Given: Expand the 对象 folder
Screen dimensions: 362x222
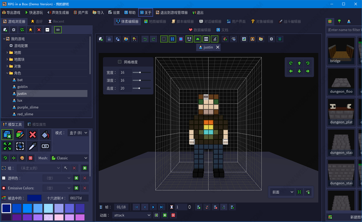Looking at the screenshot, I should coord(7,66).
